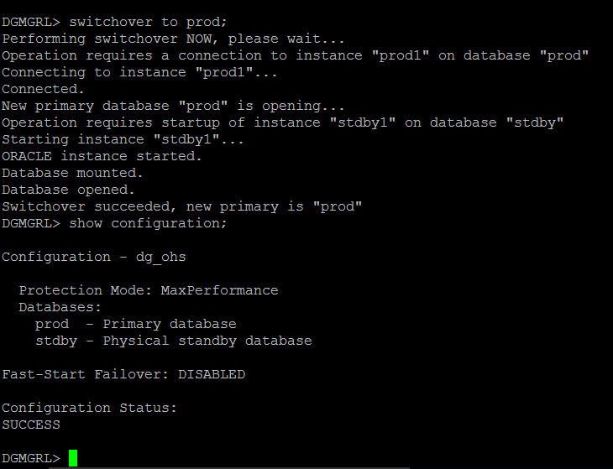
Task: Click 'ORACLE instance started.' line
Action: 102,156
